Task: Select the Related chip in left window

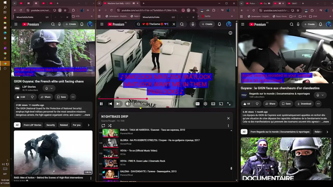Action: [x=64, y=125]
